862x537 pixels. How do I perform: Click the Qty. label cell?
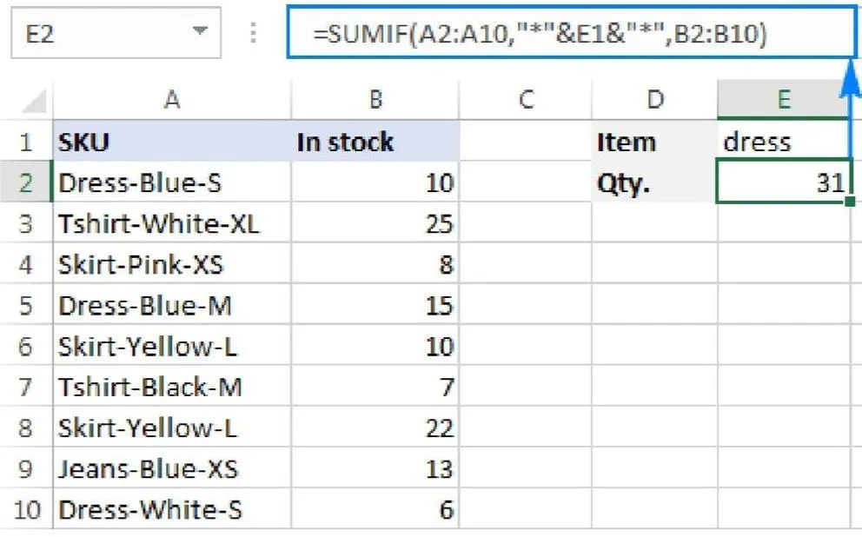click(x=655, y=182)
